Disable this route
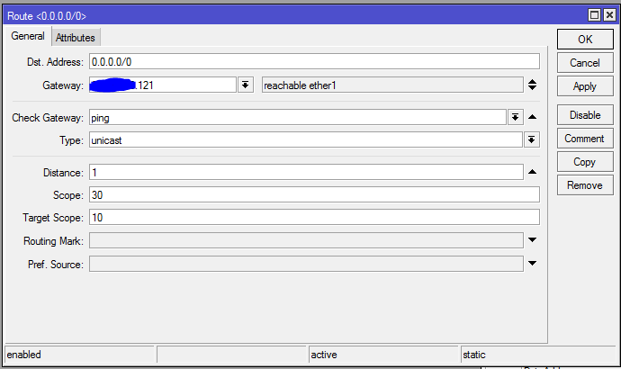 [x=585, y=115]
